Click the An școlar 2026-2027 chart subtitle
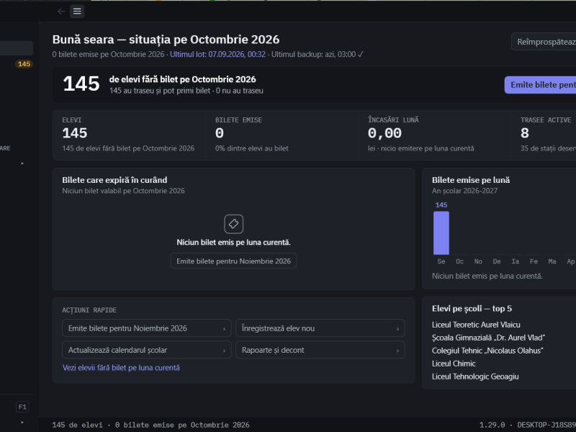Viewport: 576px width, 432px height. pos(464,191)
